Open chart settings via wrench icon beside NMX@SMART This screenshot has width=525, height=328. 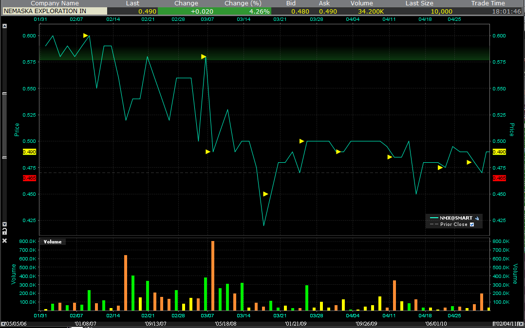coord(477,218)
